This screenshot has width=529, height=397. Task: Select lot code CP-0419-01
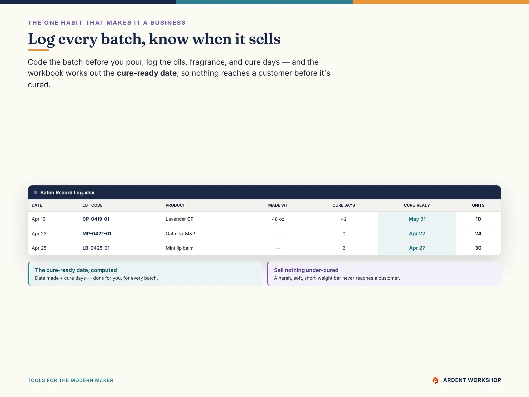tap(96, 219)
